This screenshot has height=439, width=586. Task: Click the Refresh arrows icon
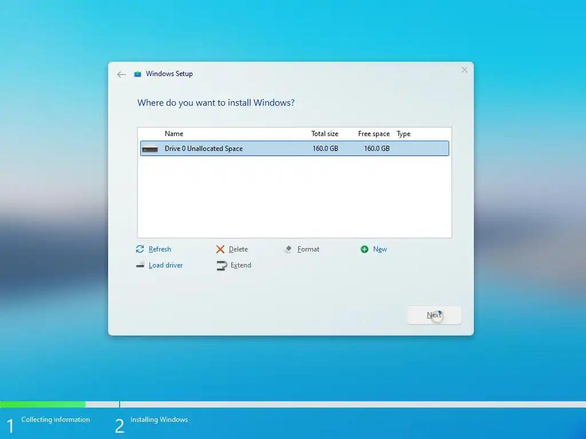pyautogui.click(x=140, y=249)
